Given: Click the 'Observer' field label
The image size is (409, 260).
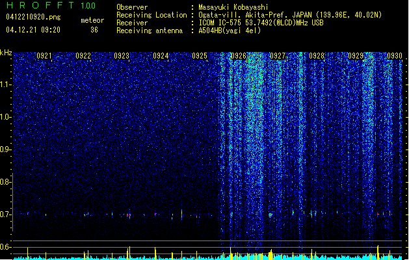Looking at the screenshot, I should (x=132, y=7).
